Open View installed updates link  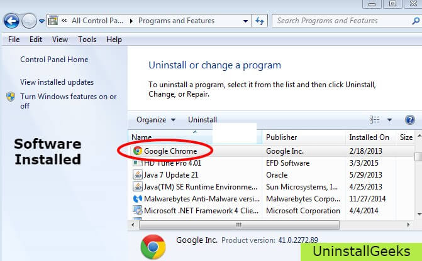(x=57, y=82)
